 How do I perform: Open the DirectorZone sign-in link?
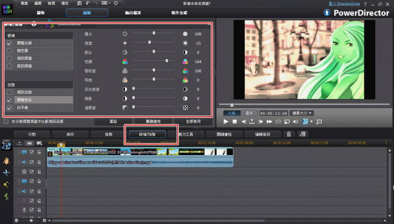pos(344,4)
